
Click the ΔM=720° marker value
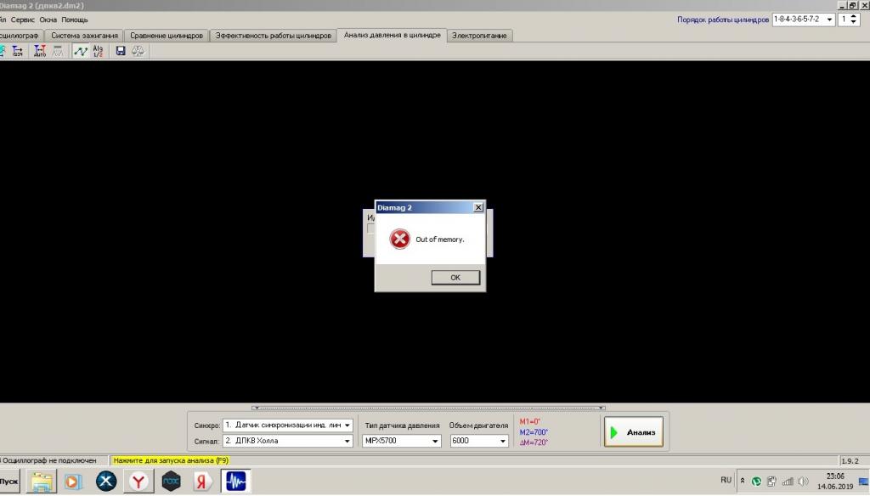pyautogui.click(x=534, y=442)
